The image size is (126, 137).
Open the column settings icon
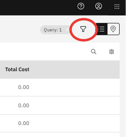[111, 52]
